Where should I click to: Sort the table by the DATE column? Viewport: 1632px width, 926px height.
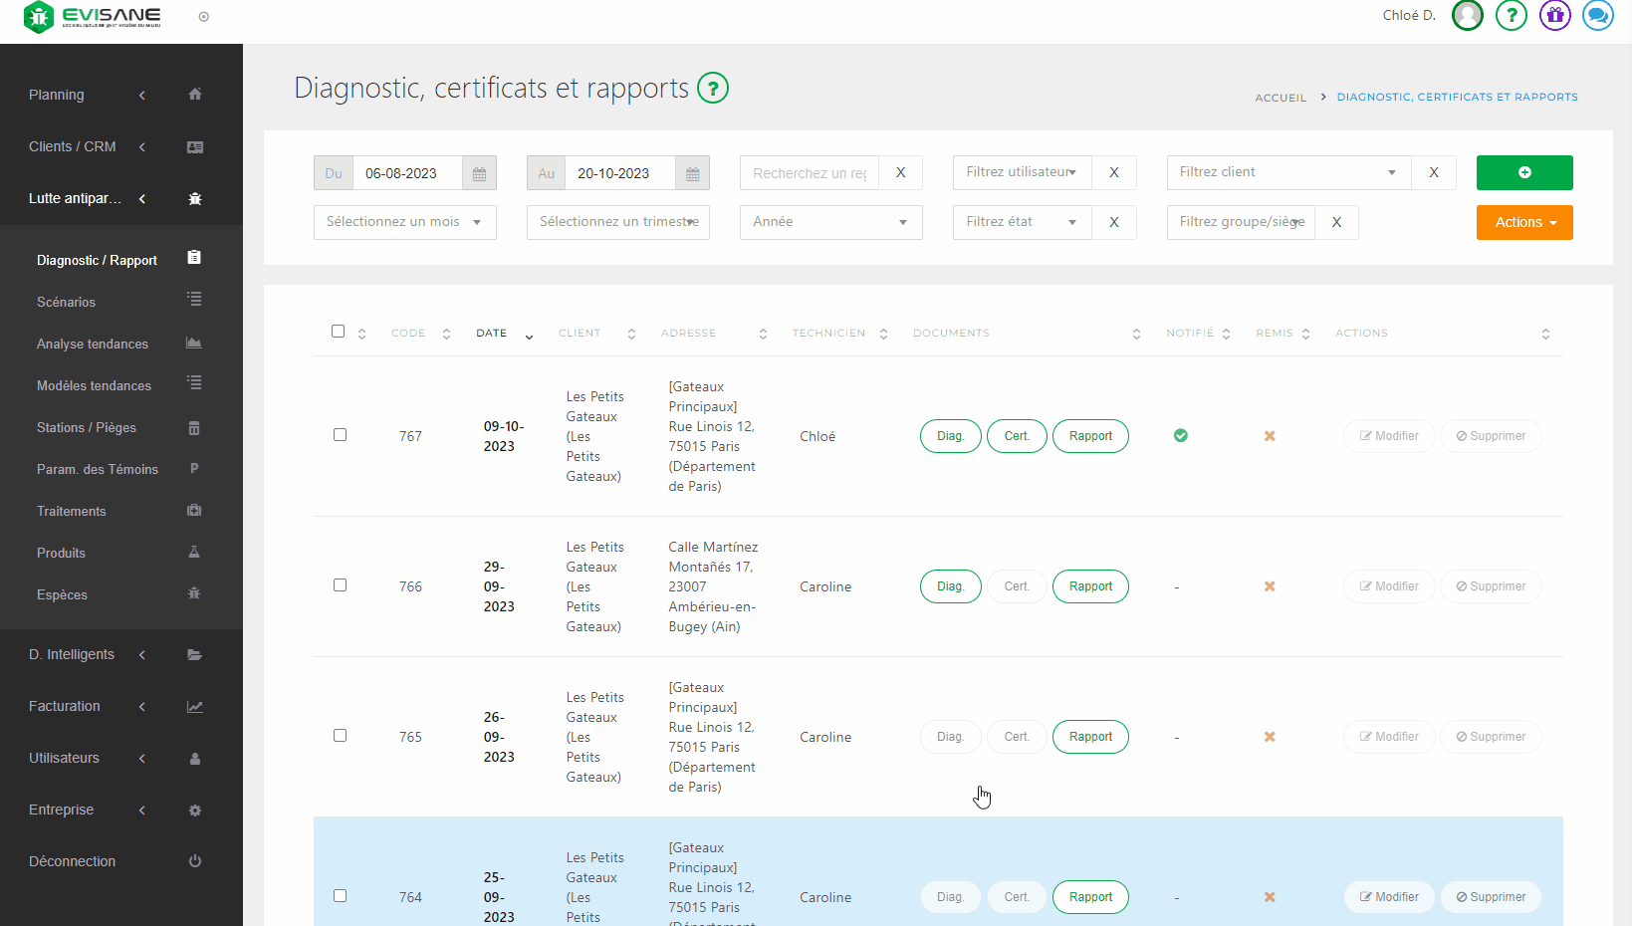(x=492, y=334)
